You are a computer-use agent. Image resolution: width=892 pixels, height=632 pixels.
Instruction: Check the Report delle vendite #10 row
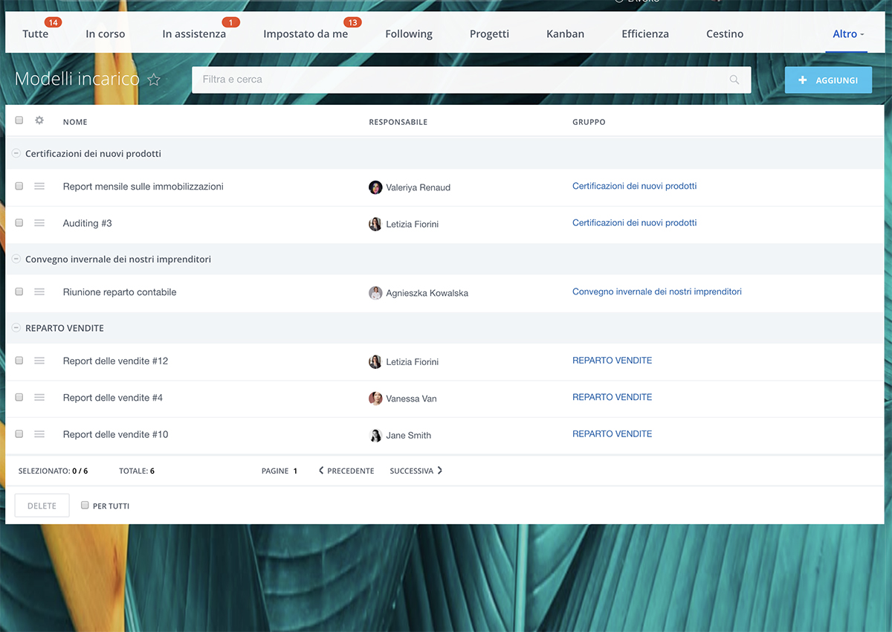19,433
